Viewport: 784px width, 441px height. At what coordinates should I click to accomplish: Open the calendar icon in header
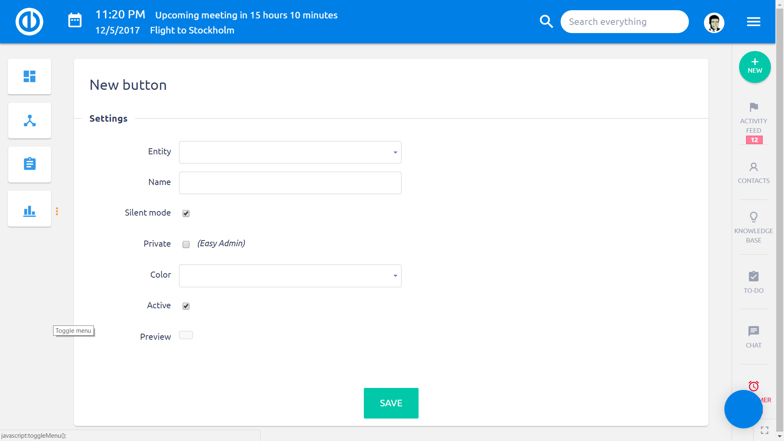coord(75,20)
